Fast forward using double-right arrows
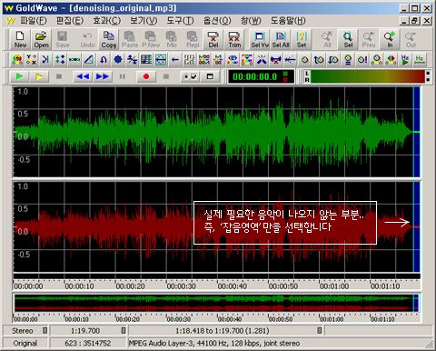Image resolution: width=436 pixels, height=351 pixels. point(103,76)
